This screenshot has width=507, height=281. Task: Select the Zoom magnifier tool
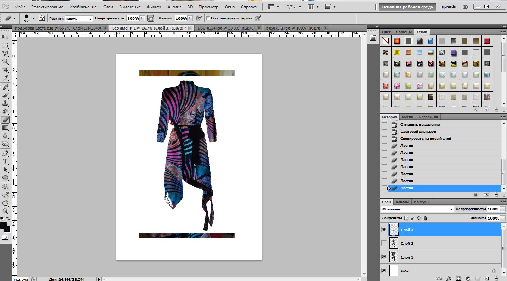click(x=5, y=211)
